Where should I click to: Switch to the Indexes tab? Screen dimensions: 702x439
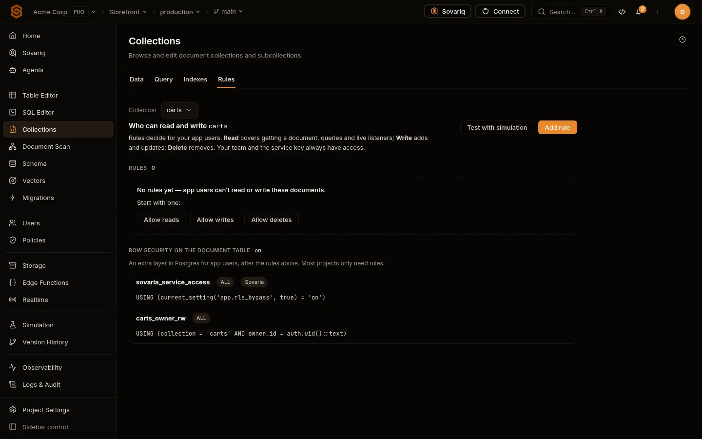point(195,79)
